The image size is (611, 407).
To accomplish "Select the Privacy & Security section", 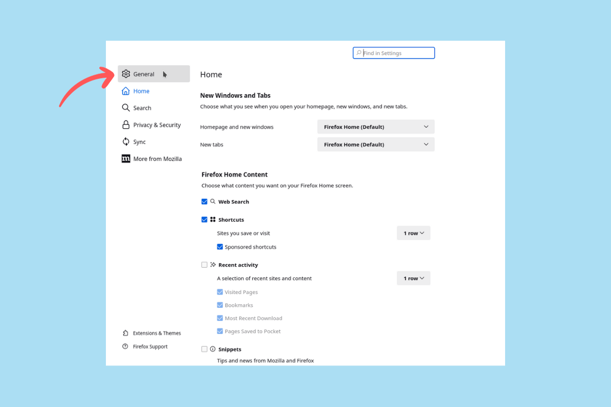I will click(156, 125).
